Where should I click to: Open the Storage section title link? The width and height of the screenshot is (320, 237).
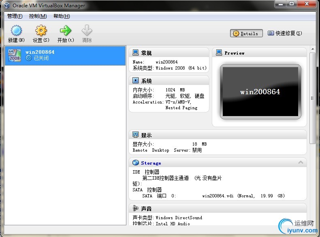coord(151,163)
